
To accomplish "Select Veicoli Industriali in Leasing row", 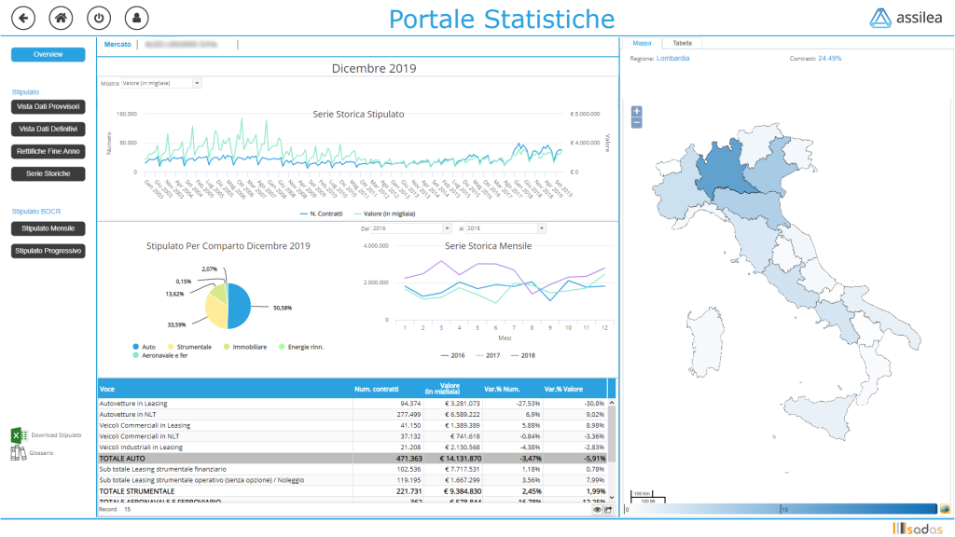I will coord(353,447).
